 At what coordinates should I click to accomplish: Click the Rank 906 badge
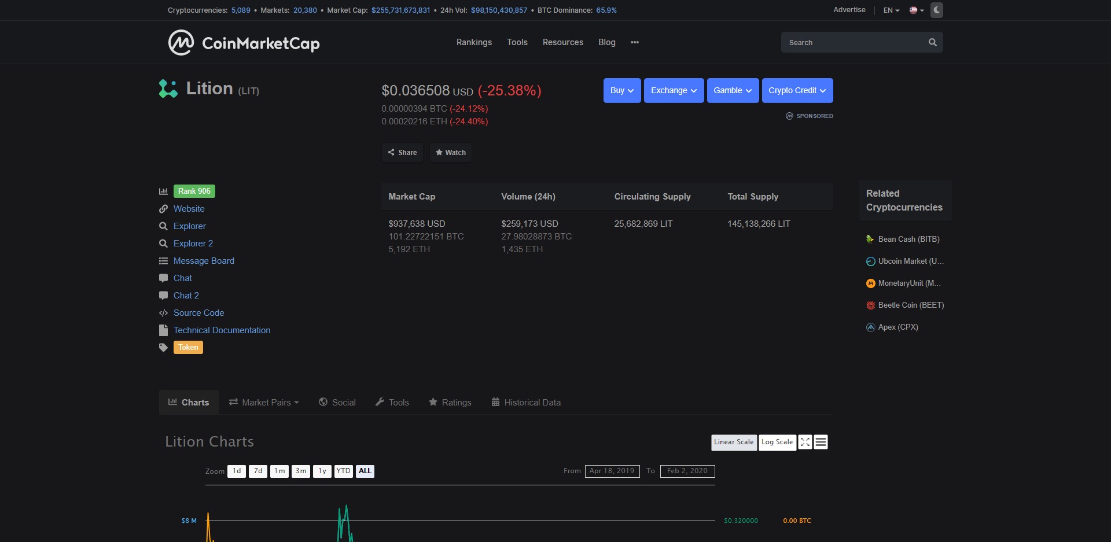194,191
